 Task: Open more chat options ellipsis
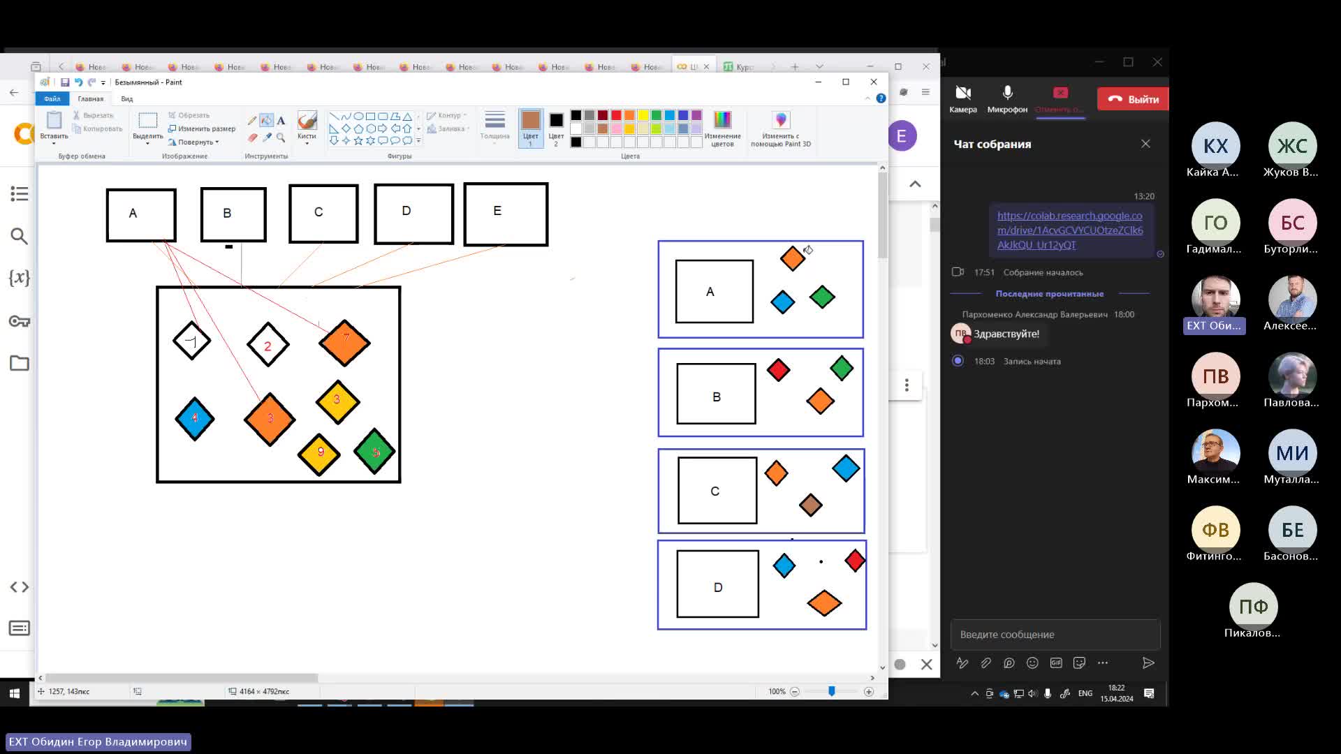(1103, 663)
